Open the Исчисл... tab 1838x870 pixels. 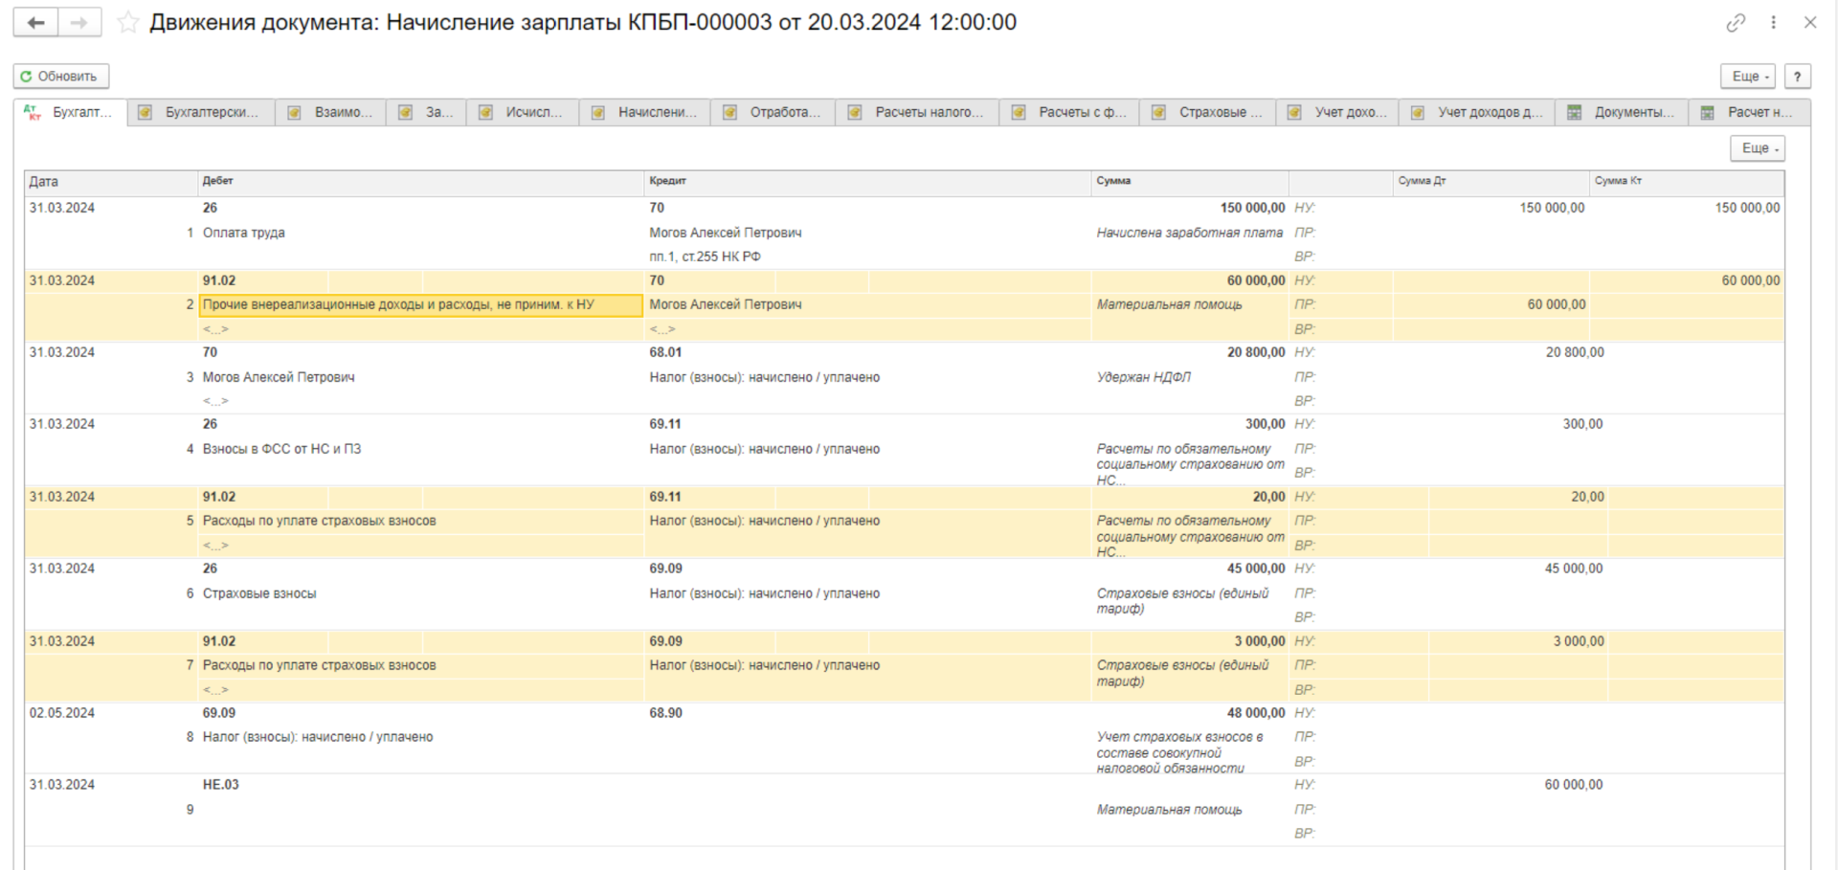click(x=524, y=112)
